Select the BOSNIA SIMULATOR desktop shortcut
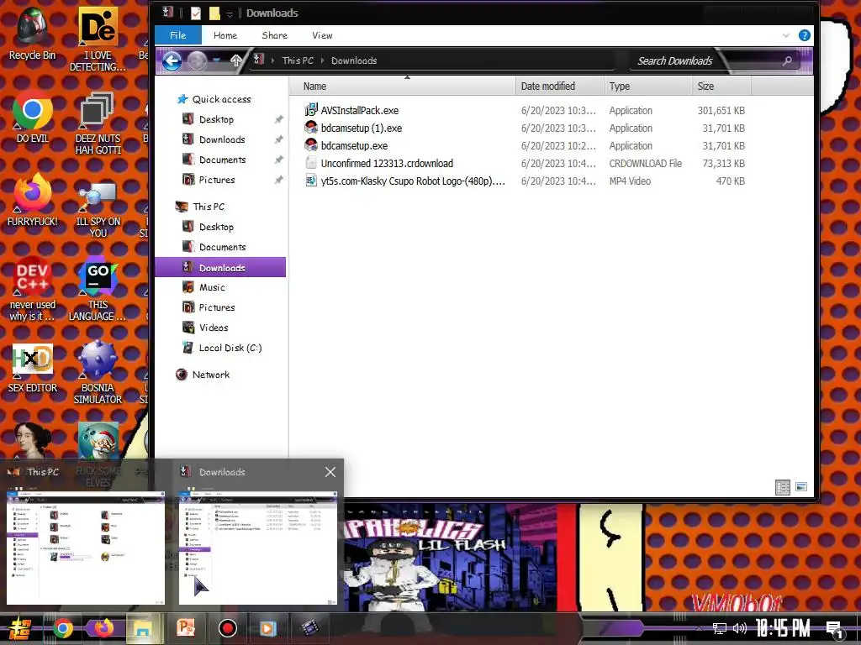 coord(98,373)
